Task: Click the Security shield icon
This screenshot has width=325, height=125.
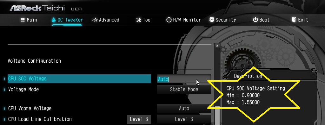Action: pyautogui.click(x=212, y=20)
